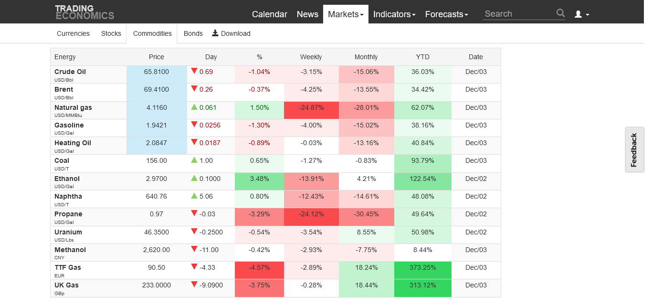Click the search magnifier icon
Image resolution: width=652 pixels, height=307 pixels.
click(560, 13)
